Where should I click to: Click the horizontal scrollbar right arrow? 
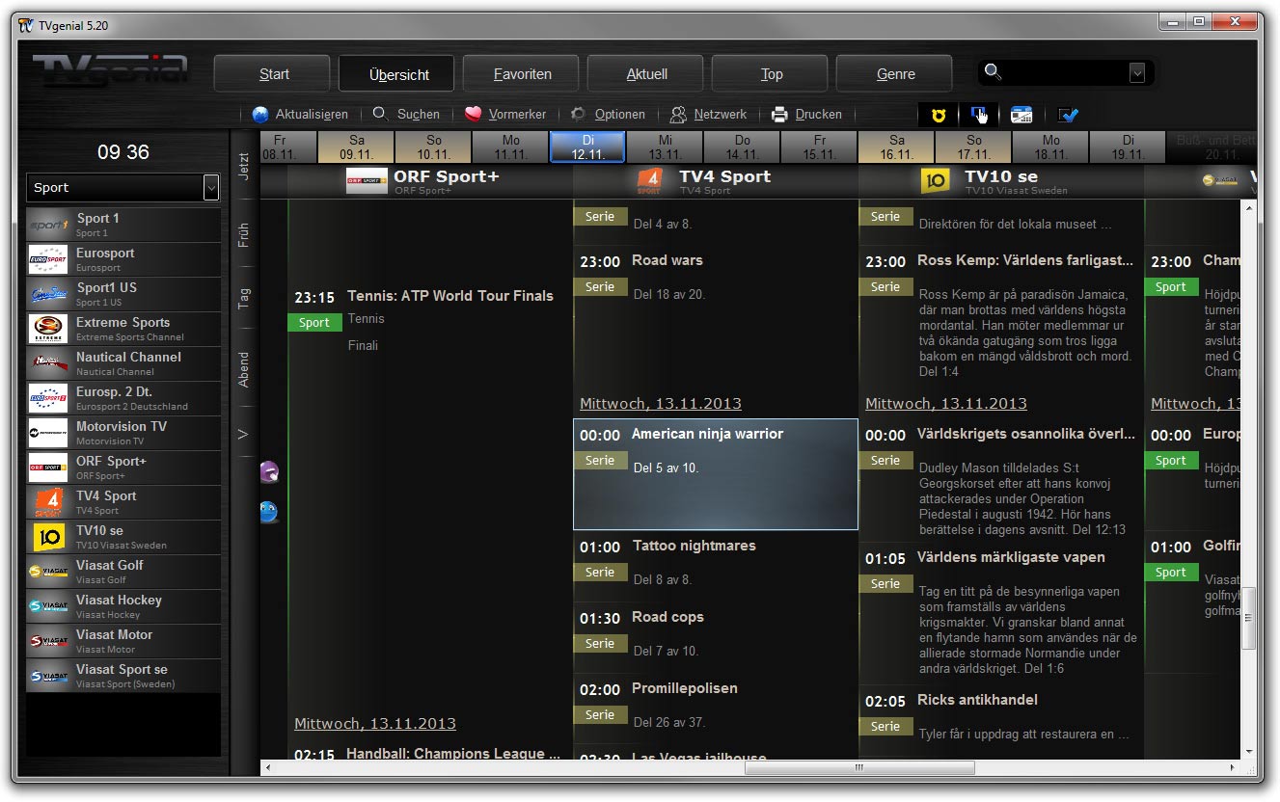[x=1231, y=767]
